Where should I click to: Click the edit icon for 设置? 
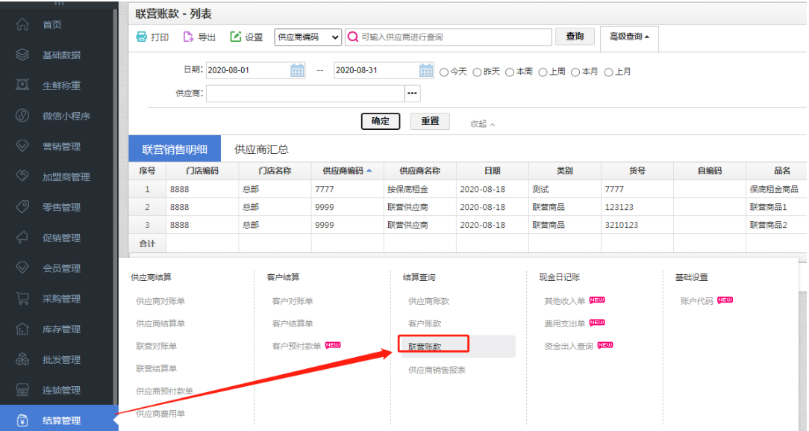coord(235,37)
